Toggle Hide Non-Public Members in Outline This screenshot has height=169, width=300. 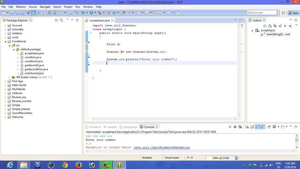point(285,26)
